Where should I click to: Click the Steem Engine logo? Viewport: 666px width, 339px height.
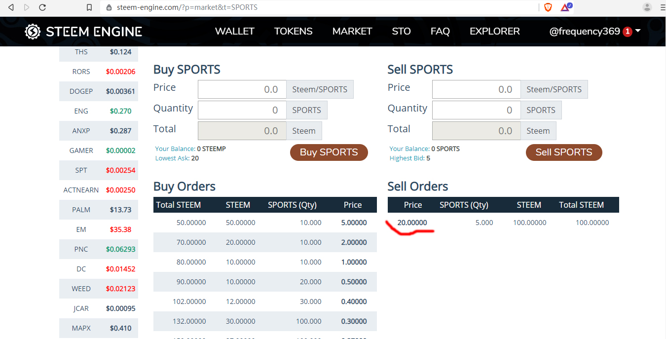click(84, 32)
